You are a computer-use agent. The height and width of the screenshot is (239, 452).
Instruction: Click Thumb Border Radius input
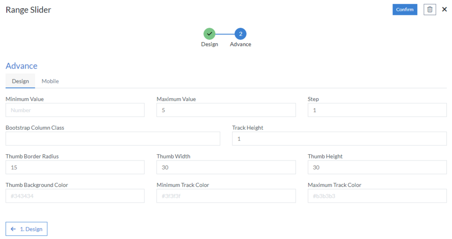[75, 167]
